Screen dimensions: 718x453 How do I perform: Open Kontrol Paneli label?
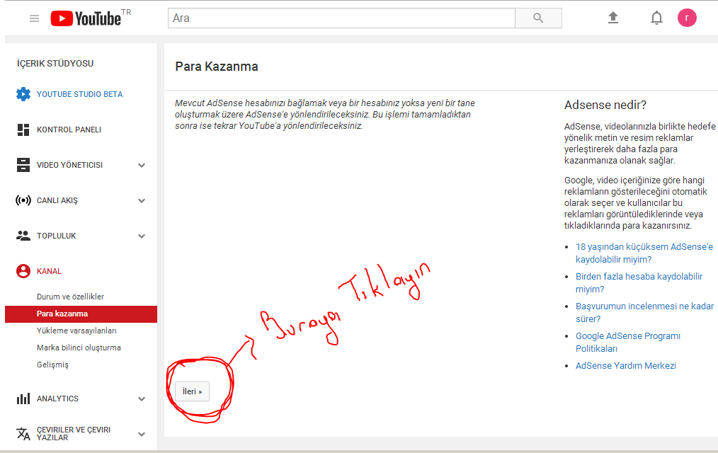point(69,130)
